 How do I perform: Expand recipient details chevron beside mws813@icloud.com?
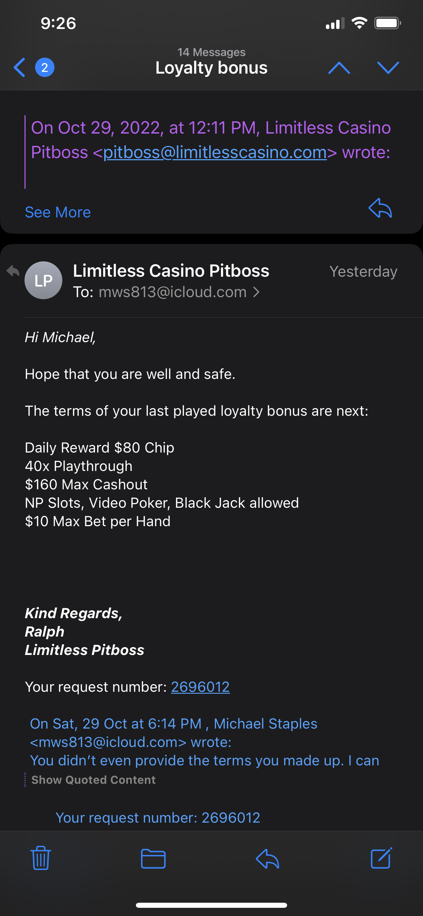click(x=256, y=292)
